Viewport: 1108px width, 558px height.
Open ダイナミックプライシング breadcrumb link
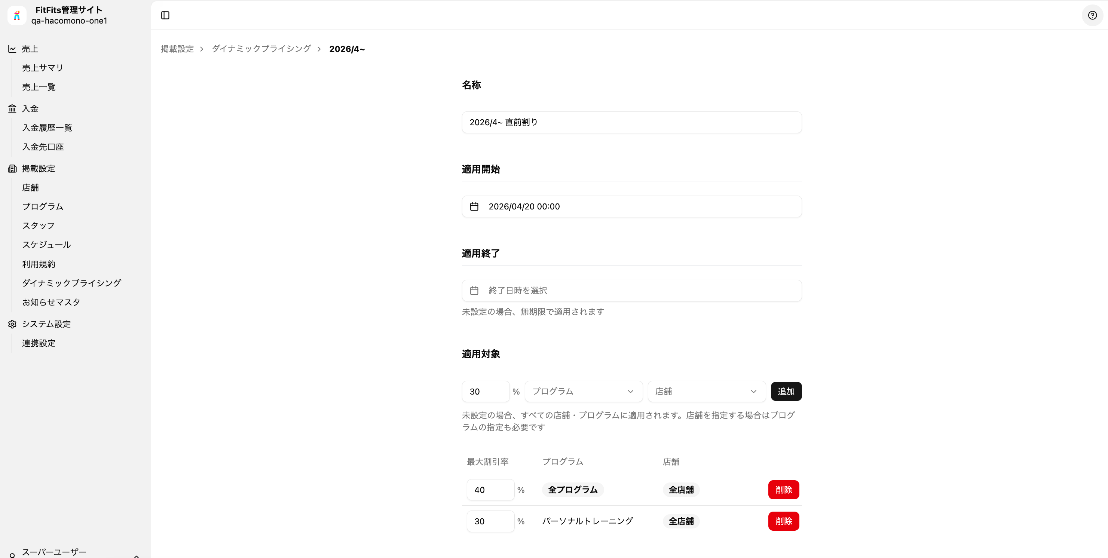tap(261, 49)
